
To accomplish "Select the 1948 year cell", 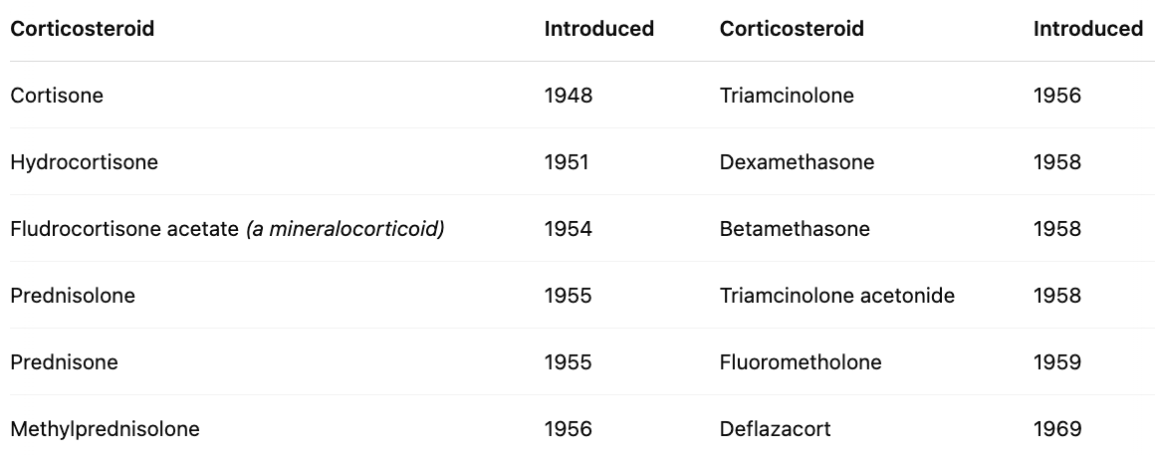I will [568, 96].
